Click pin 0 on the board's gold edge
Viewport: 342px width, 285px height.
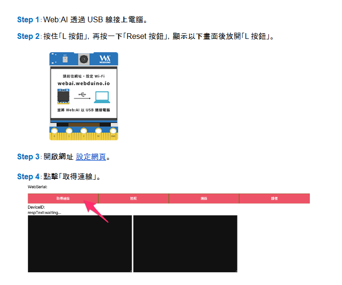click(55, 131)
